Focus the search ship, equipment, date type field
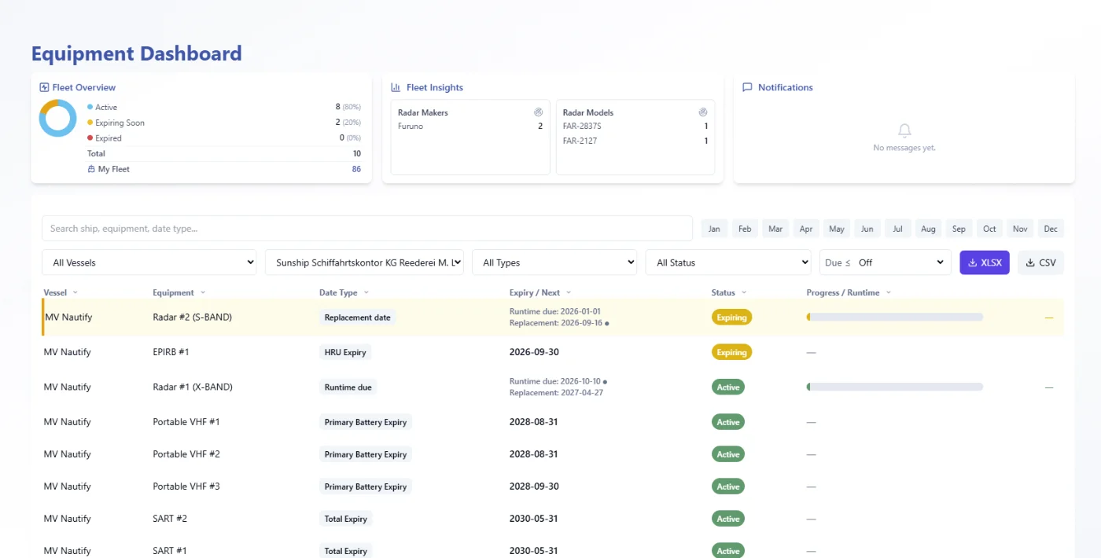The image size is (1101, 558). tap(367, 229)
